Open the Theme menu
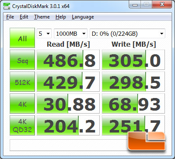 tap(42, 17)
